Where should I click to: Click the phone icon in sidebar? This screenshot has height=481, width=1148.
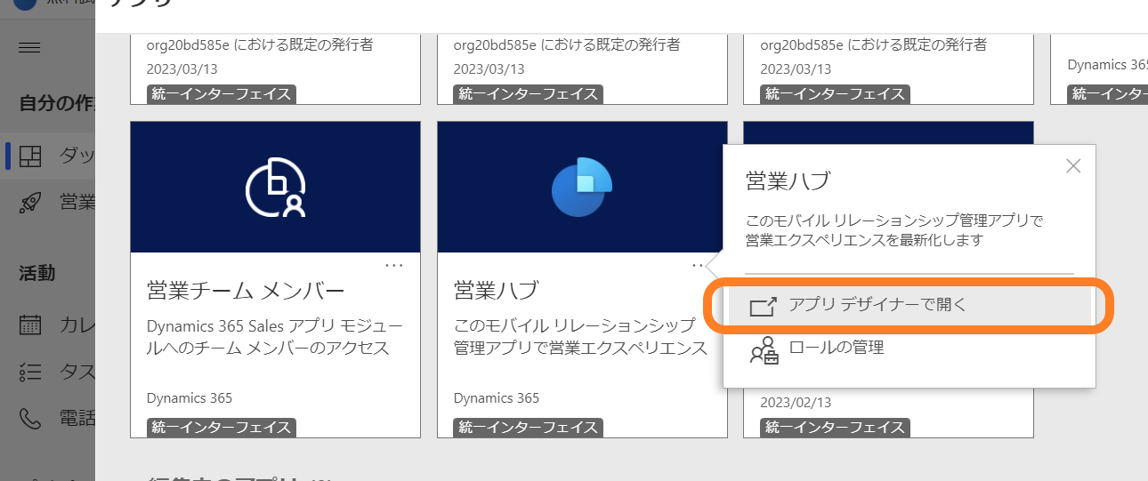(x=30, y=417)
